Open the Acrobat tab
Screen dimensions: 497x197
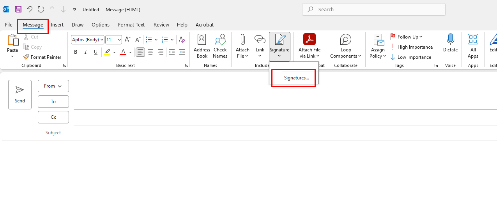point(205,25)
